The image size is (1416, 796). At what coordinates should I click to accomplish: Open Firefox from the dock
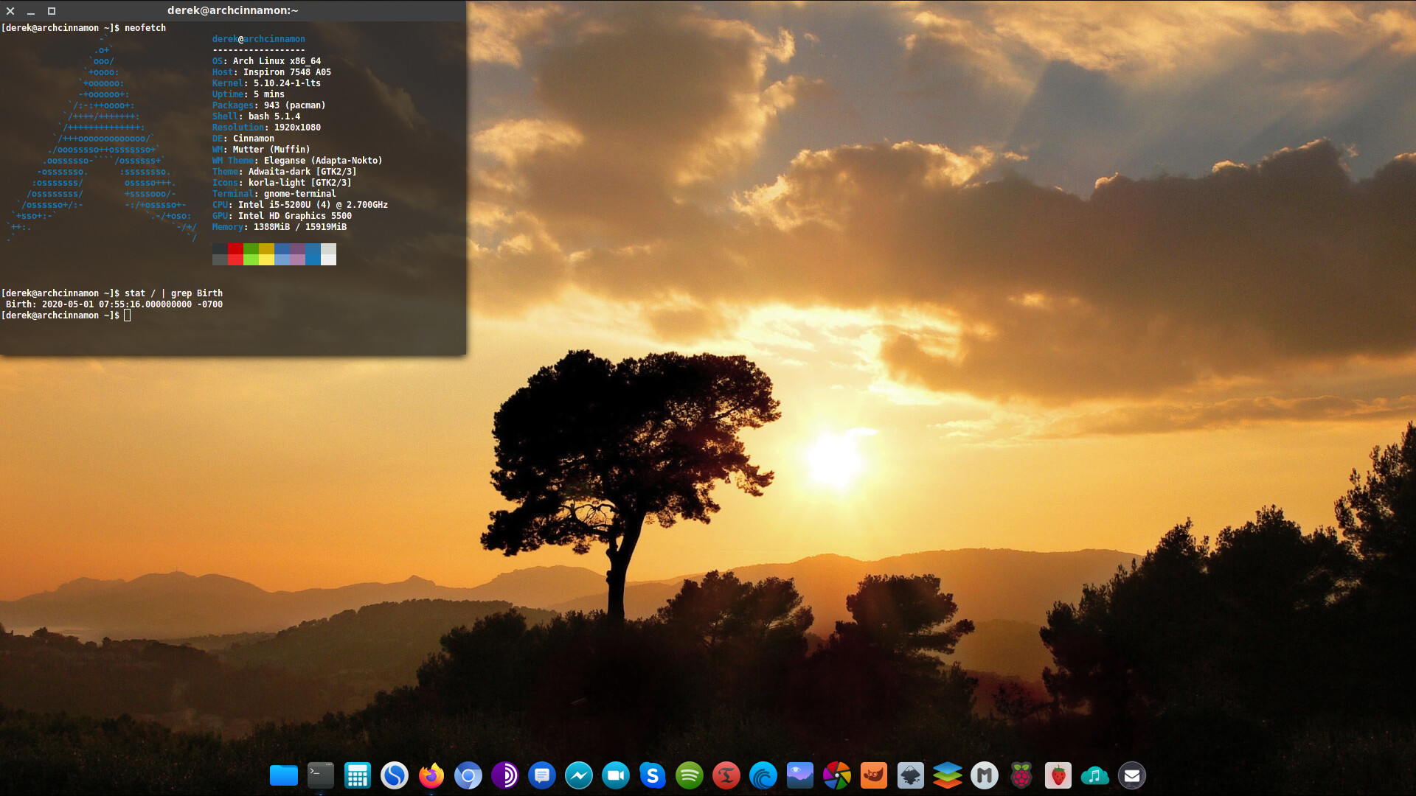tap(432, 775)
